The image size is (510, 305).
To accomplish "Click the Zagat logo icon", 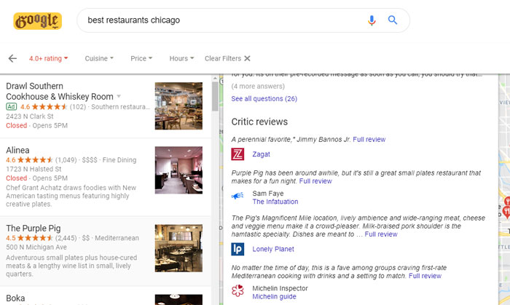I will [x=238, y=154].
